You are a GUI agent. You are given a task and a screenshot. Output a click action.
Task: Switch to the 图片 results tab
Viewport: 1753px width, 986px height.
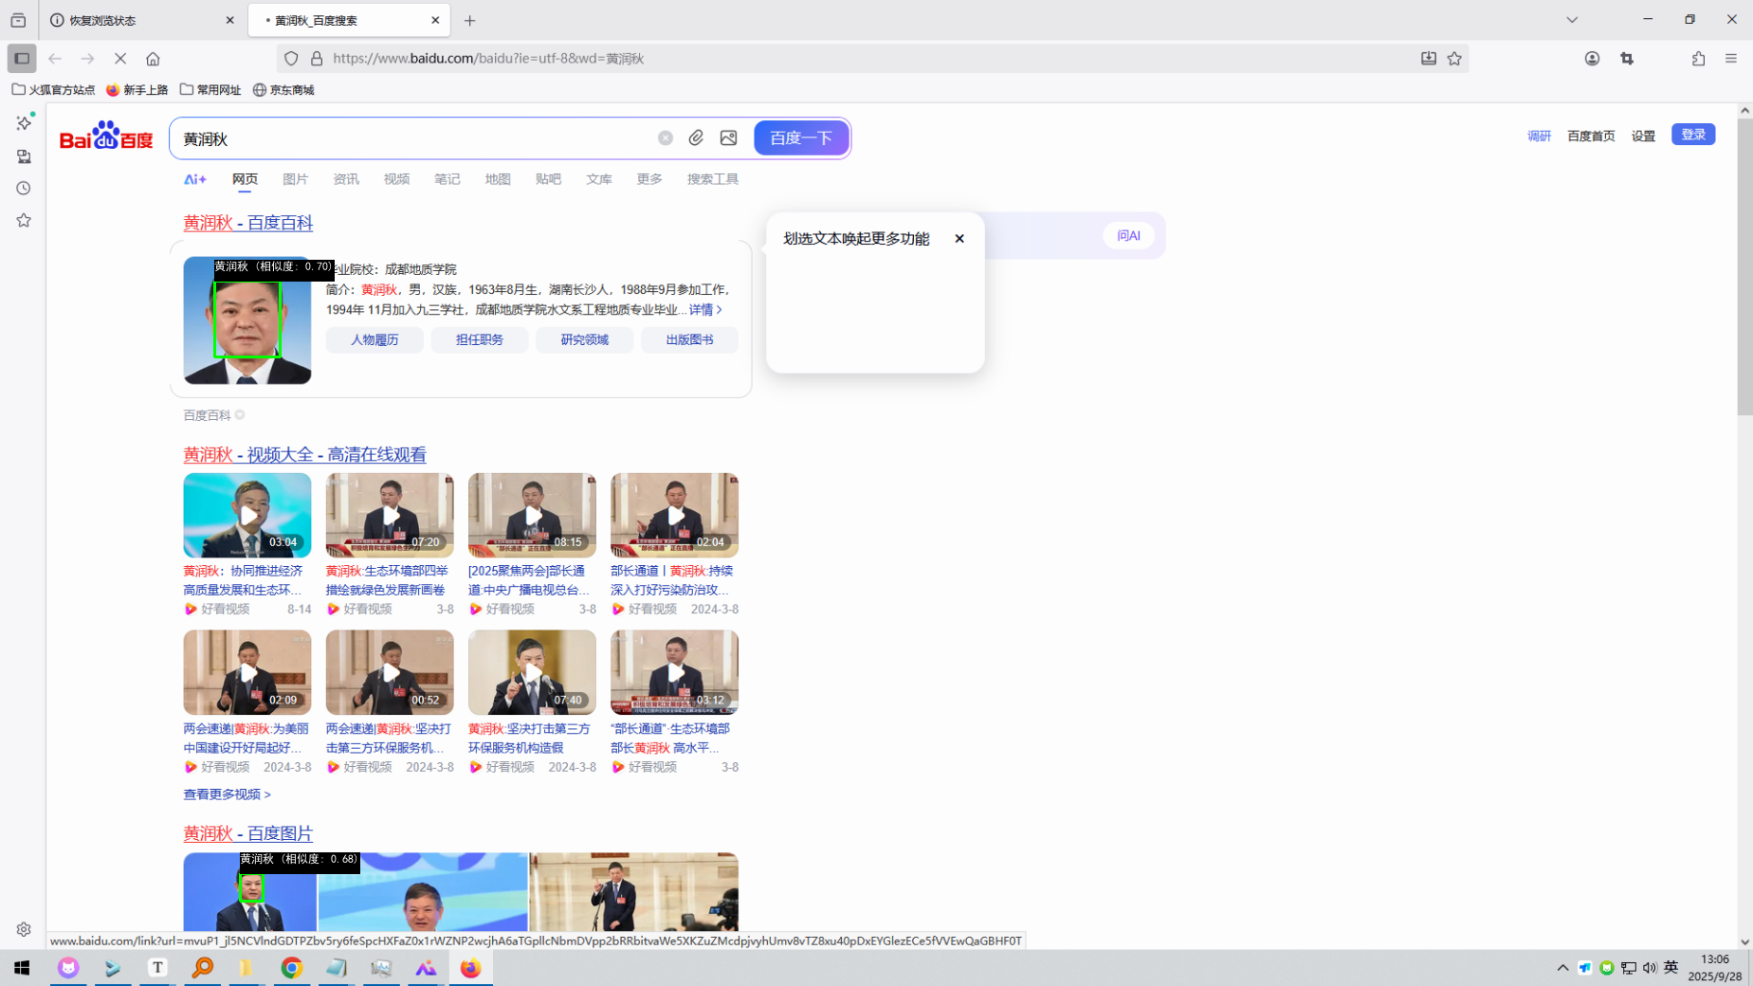click(x=295, y=179)
